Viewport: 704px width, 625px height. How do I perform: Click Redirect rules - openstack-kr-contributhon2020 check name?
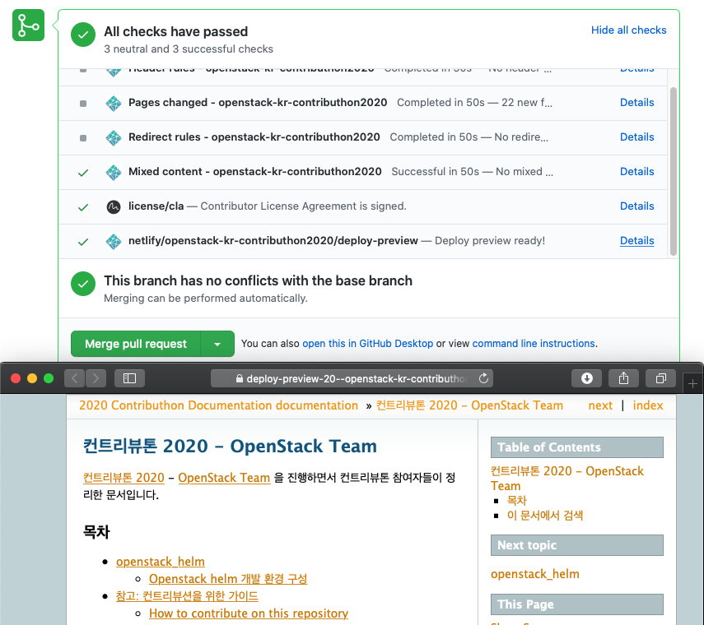point(254,137)
